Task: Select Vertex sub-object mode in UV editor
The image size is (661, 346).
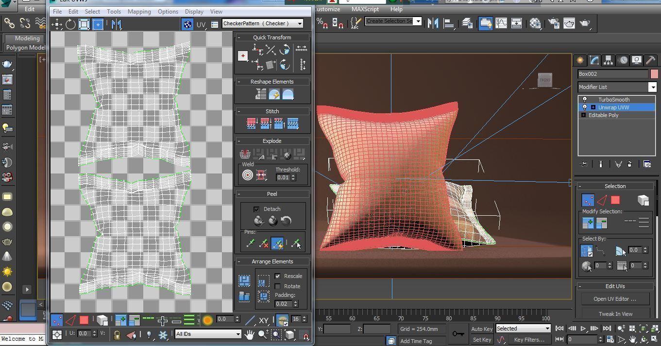Action: (x=57, y=320)
